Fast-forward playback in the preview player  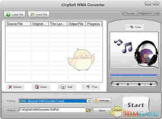(151, 84)
